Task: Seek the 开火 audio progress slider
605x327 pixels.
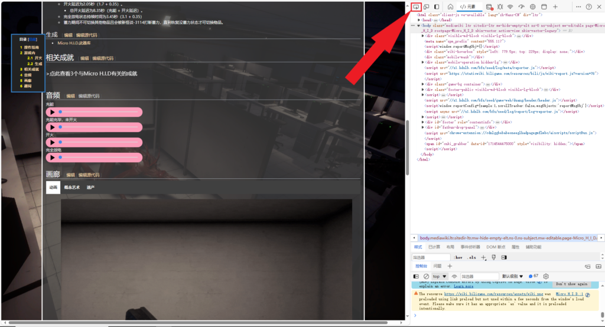Action: pyautogui.click(x=99, y=142)
